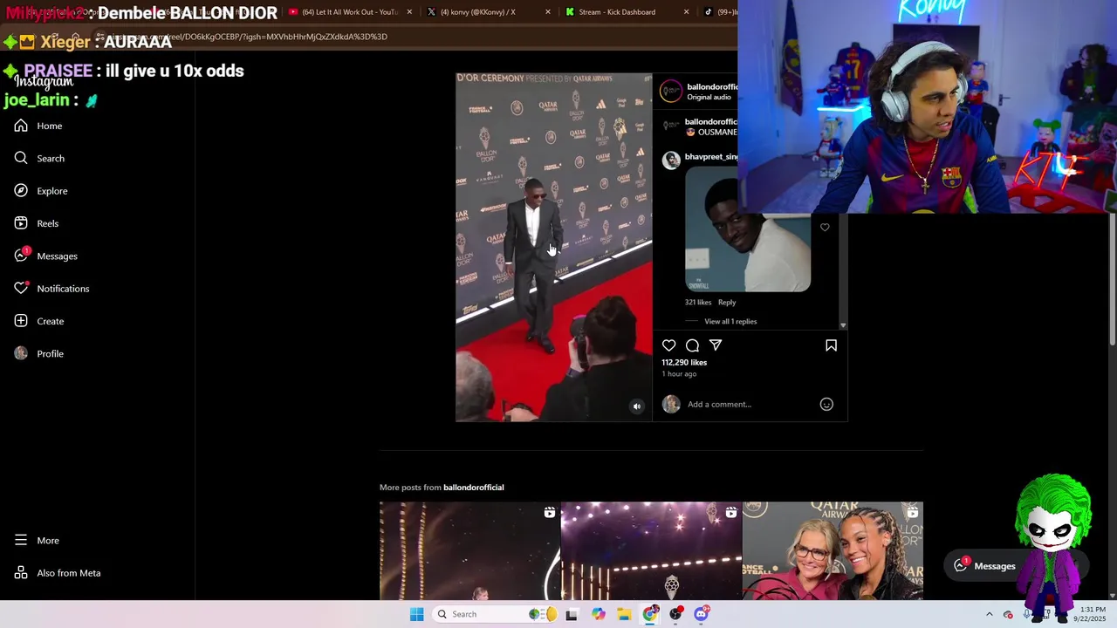This screenshot has width=1117, height=628.
Task: Switch to Let It All Work Out YouTube tab
Action: click(349, 12)
